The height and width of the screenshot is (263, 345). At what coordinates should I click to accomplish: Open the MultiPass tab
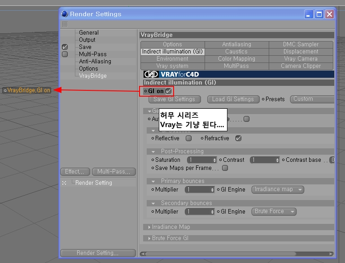pyautogui.click(x=236, y=66)
